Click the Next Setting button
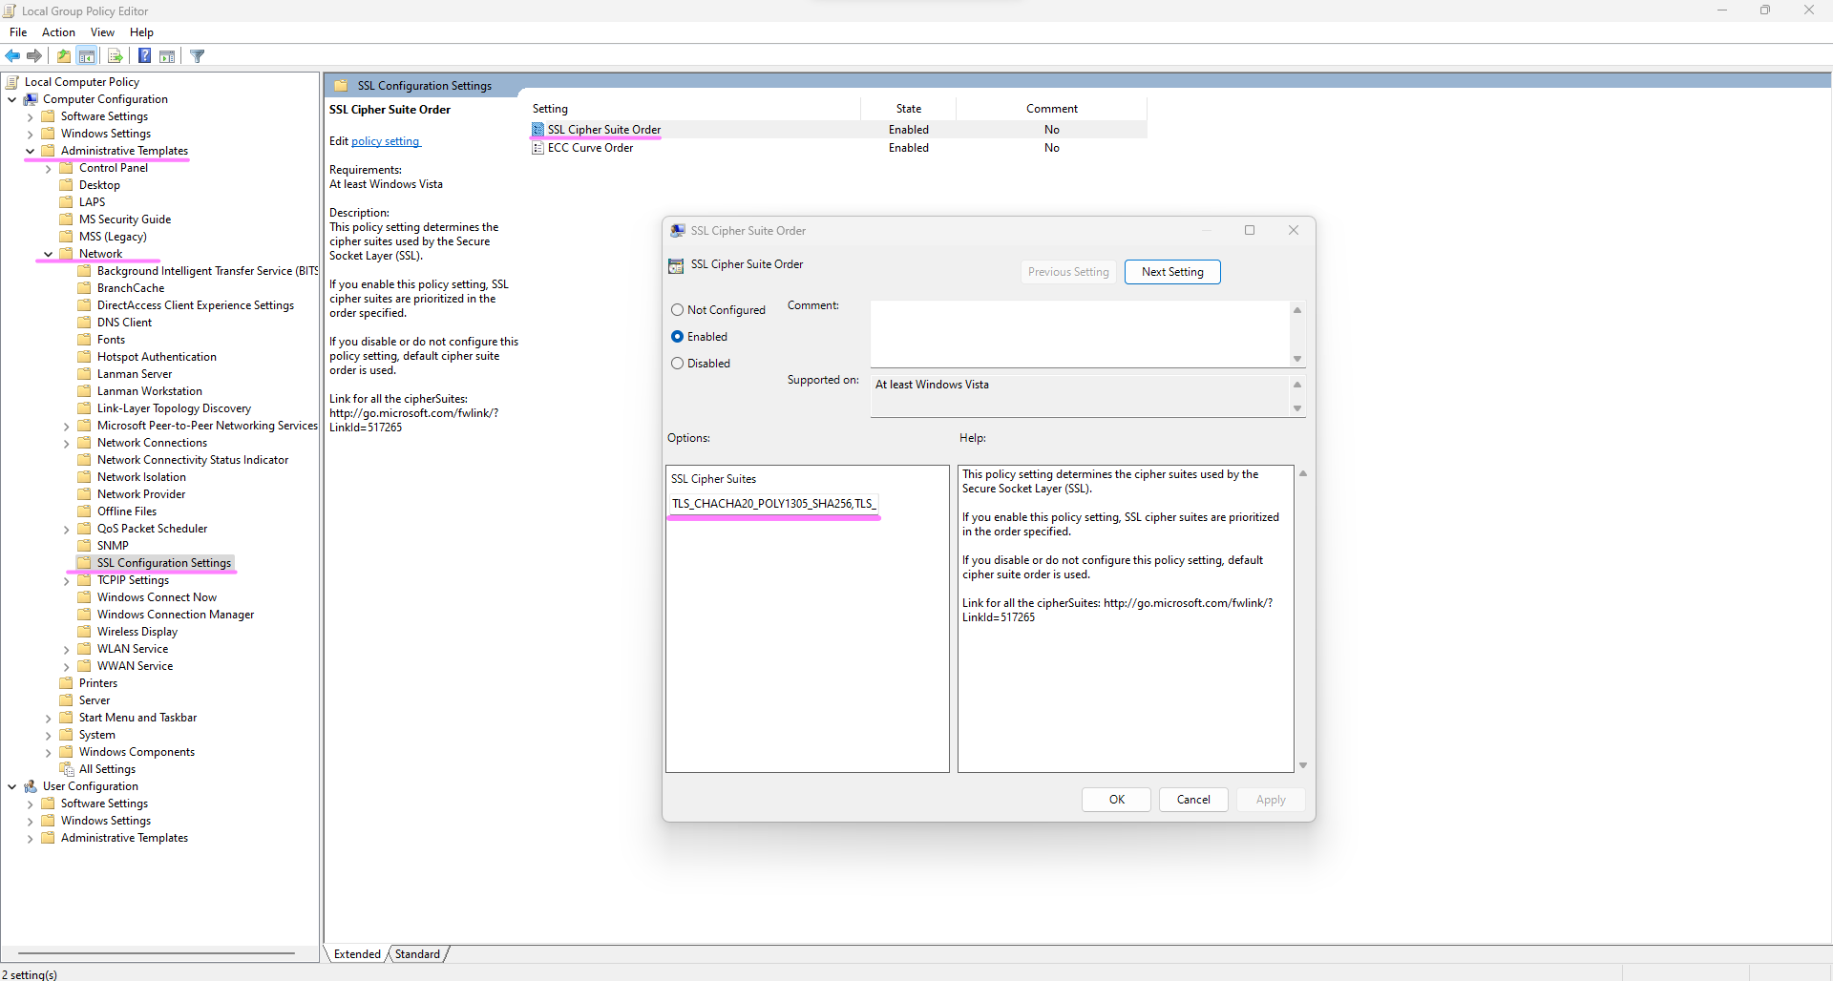Image resolution: width=1833 pixels, height=981 pixels. (1172, 271)
